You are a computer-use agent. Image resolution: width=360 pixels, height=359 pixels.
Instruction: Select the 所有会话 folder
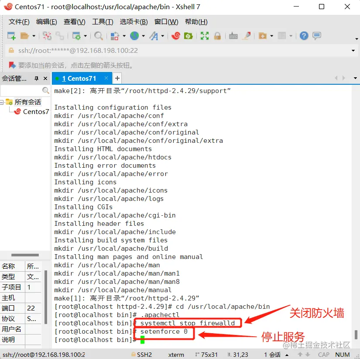(x=28, y=102)
